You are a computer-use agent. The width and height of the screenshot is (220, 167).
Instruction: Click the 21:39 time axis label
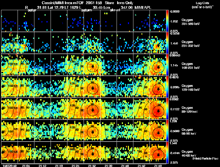click(x=108, y=166)
